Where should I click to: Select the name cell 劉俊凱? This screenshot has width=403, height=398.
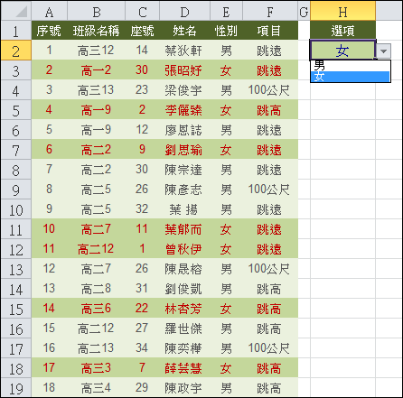(x=184, y=289)
